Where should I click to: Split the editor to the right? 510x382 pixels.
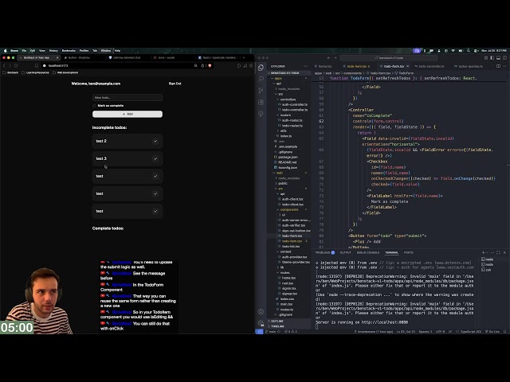tap(498, 66)
